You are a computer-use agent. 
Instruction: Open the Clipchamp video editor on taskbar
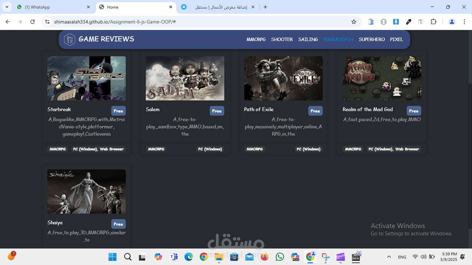coord(341,257)
